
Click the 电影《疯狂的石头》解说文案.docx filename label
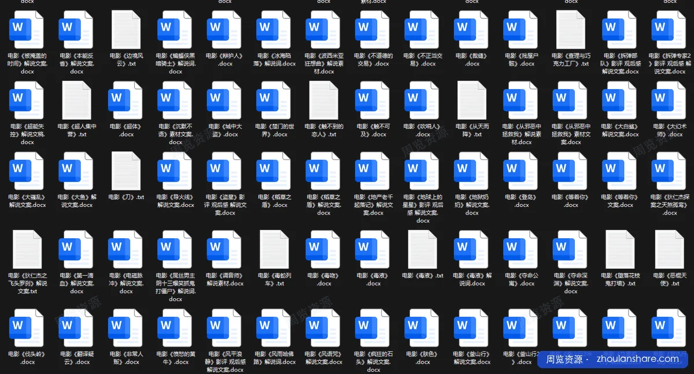pyautogui.click(x=373, y=361)
